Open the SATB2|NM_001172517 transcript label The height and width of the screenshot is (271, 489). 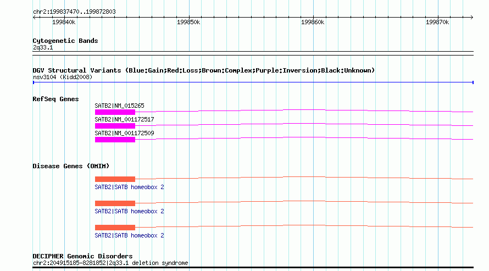point(124,119)
